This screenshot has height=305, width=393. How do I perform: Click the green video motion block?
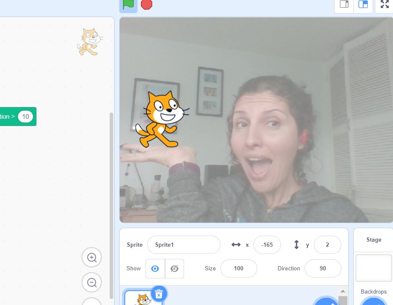18,117
